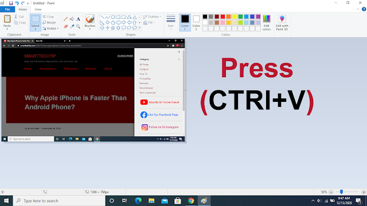Open Customize Quick Access Toolbar arrow

(28, 3)
